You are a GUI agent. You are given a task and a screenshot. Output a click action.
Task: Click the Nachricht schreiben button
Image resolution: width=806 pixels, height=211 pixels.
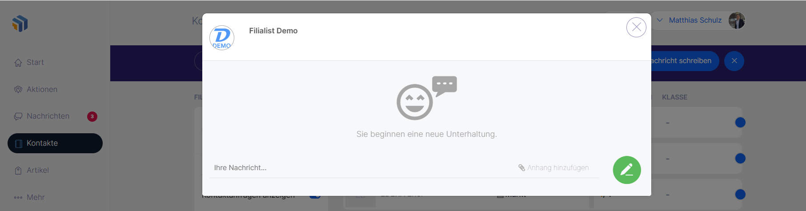tap(685, 61)
